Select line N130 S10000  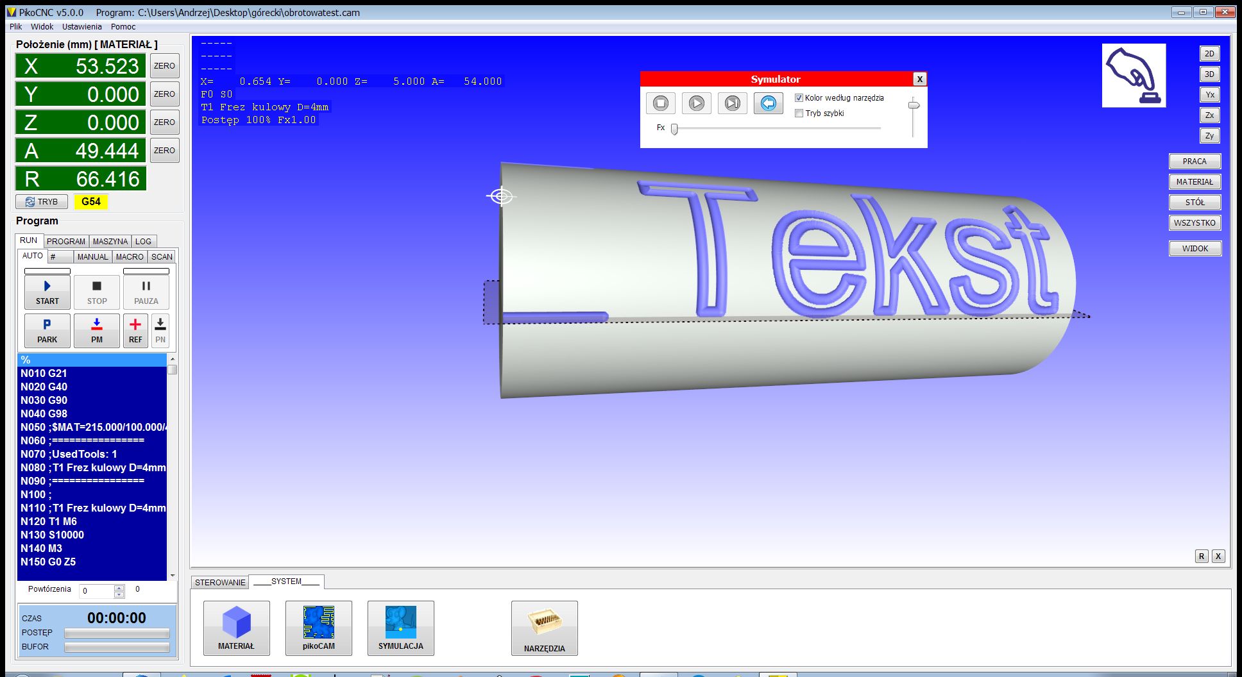pos(92,535)
